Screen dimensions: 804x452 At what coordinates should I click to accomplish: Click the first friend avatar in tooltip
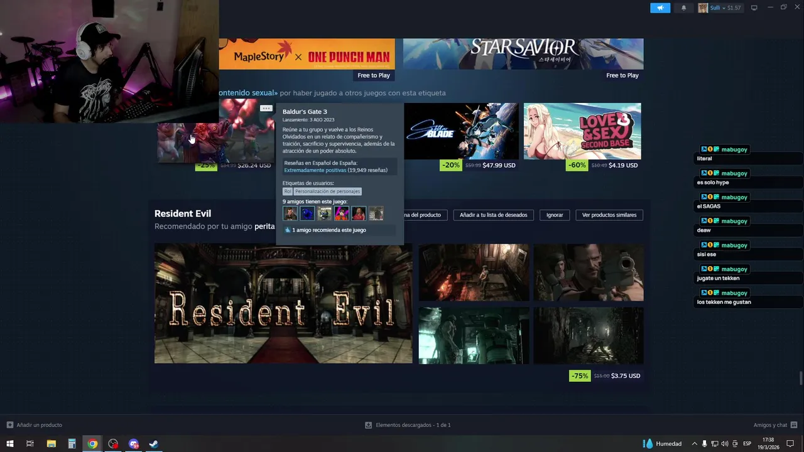pyautogui.click(x=290, y=213)
